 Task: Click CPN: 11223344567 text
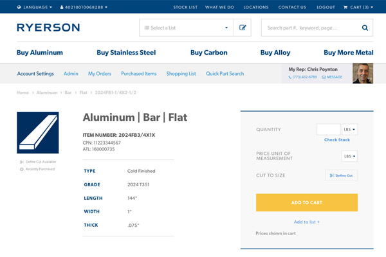tap(102, 143)
